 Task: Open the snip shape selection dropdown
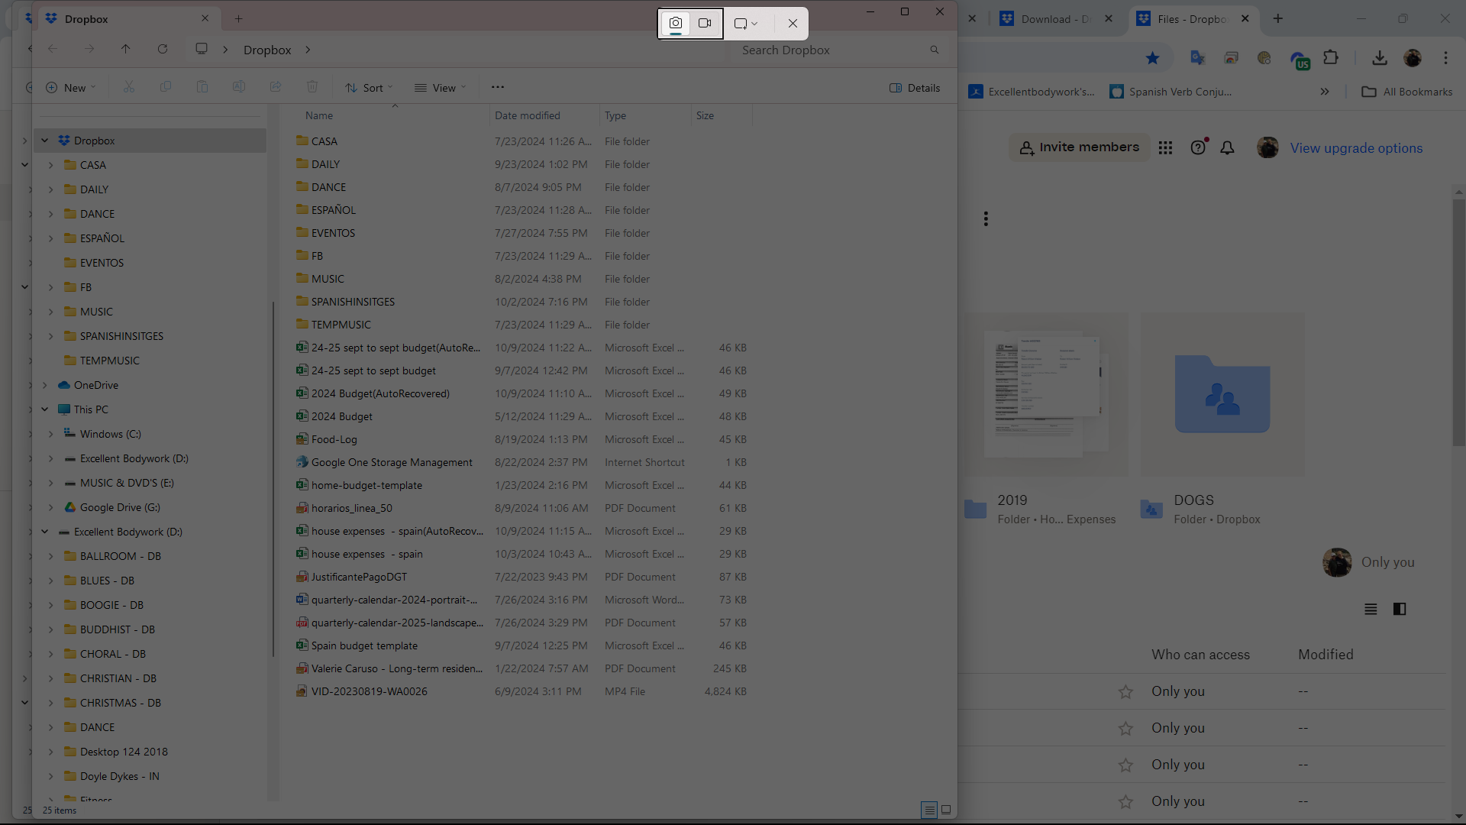(x=746, y=23)
